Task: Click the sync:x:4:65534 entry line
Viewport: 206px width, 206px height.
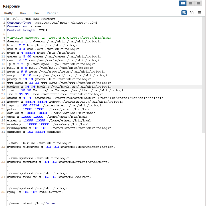Action: point(41,53)
